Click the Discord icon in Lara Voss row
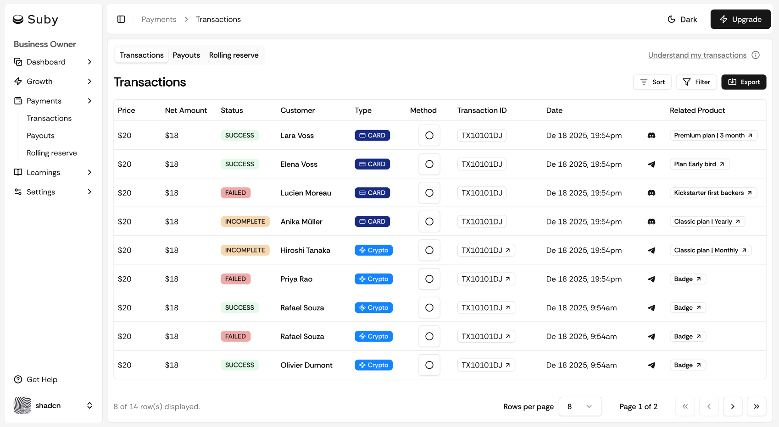The image size is (779, 427). click(x=651, y=136)
